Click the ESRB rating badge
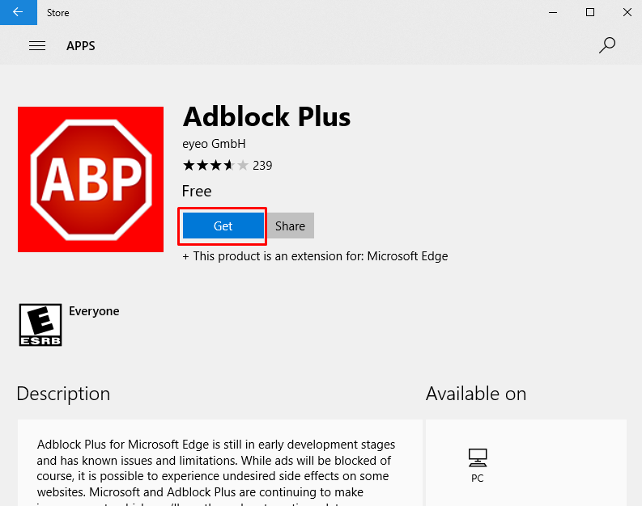 (40, 326)
